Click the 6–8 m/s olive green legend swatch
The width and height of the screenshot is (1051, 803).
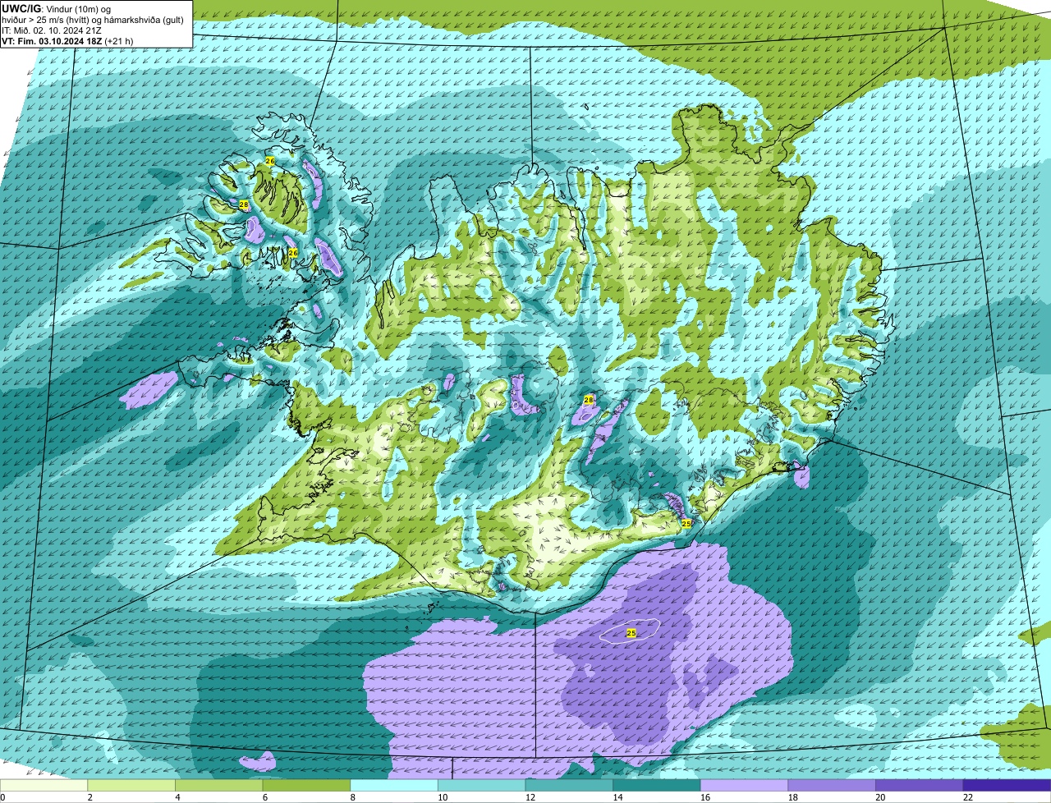click(x=306, y=785)
